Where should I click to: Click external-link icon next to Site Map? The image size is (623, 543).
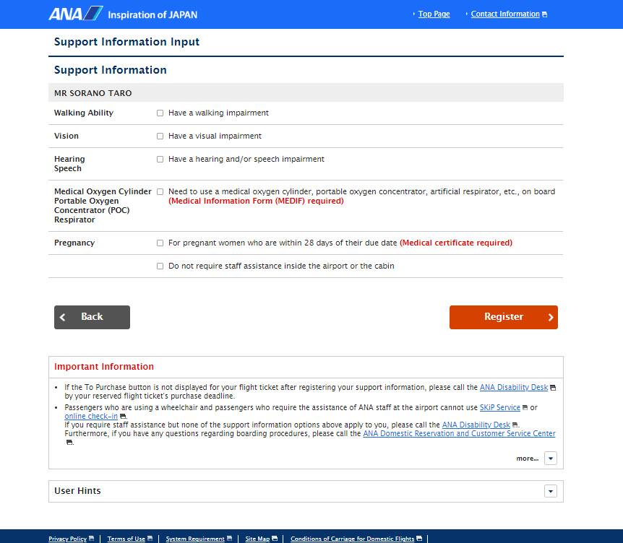click(275, 539)
